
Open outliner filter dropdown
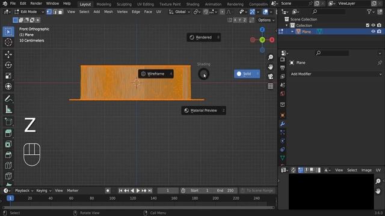(x=371, y=12)
